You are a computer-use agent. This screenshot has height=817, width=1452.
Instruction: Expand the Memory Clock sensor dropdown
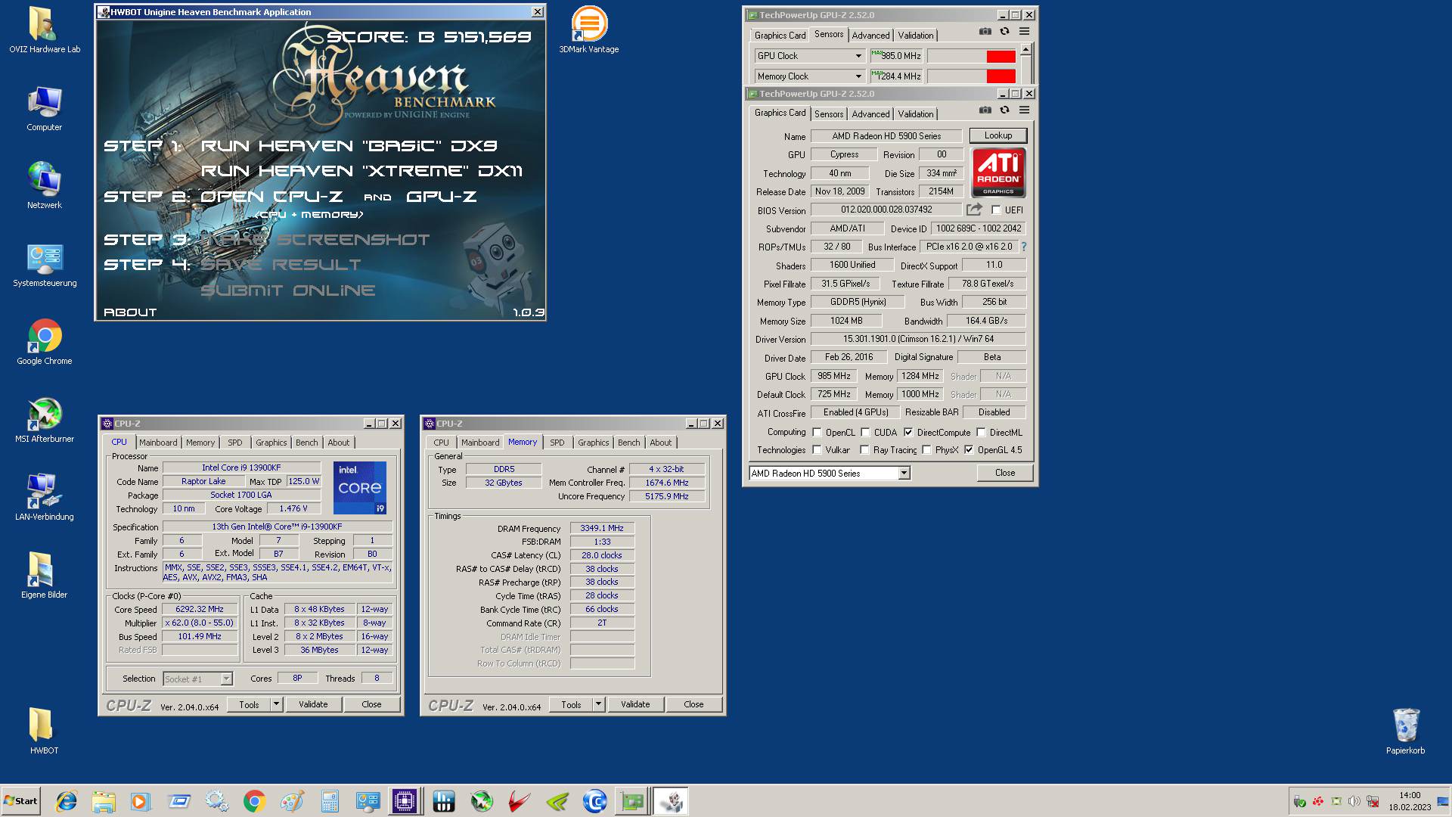pos(858,76)
